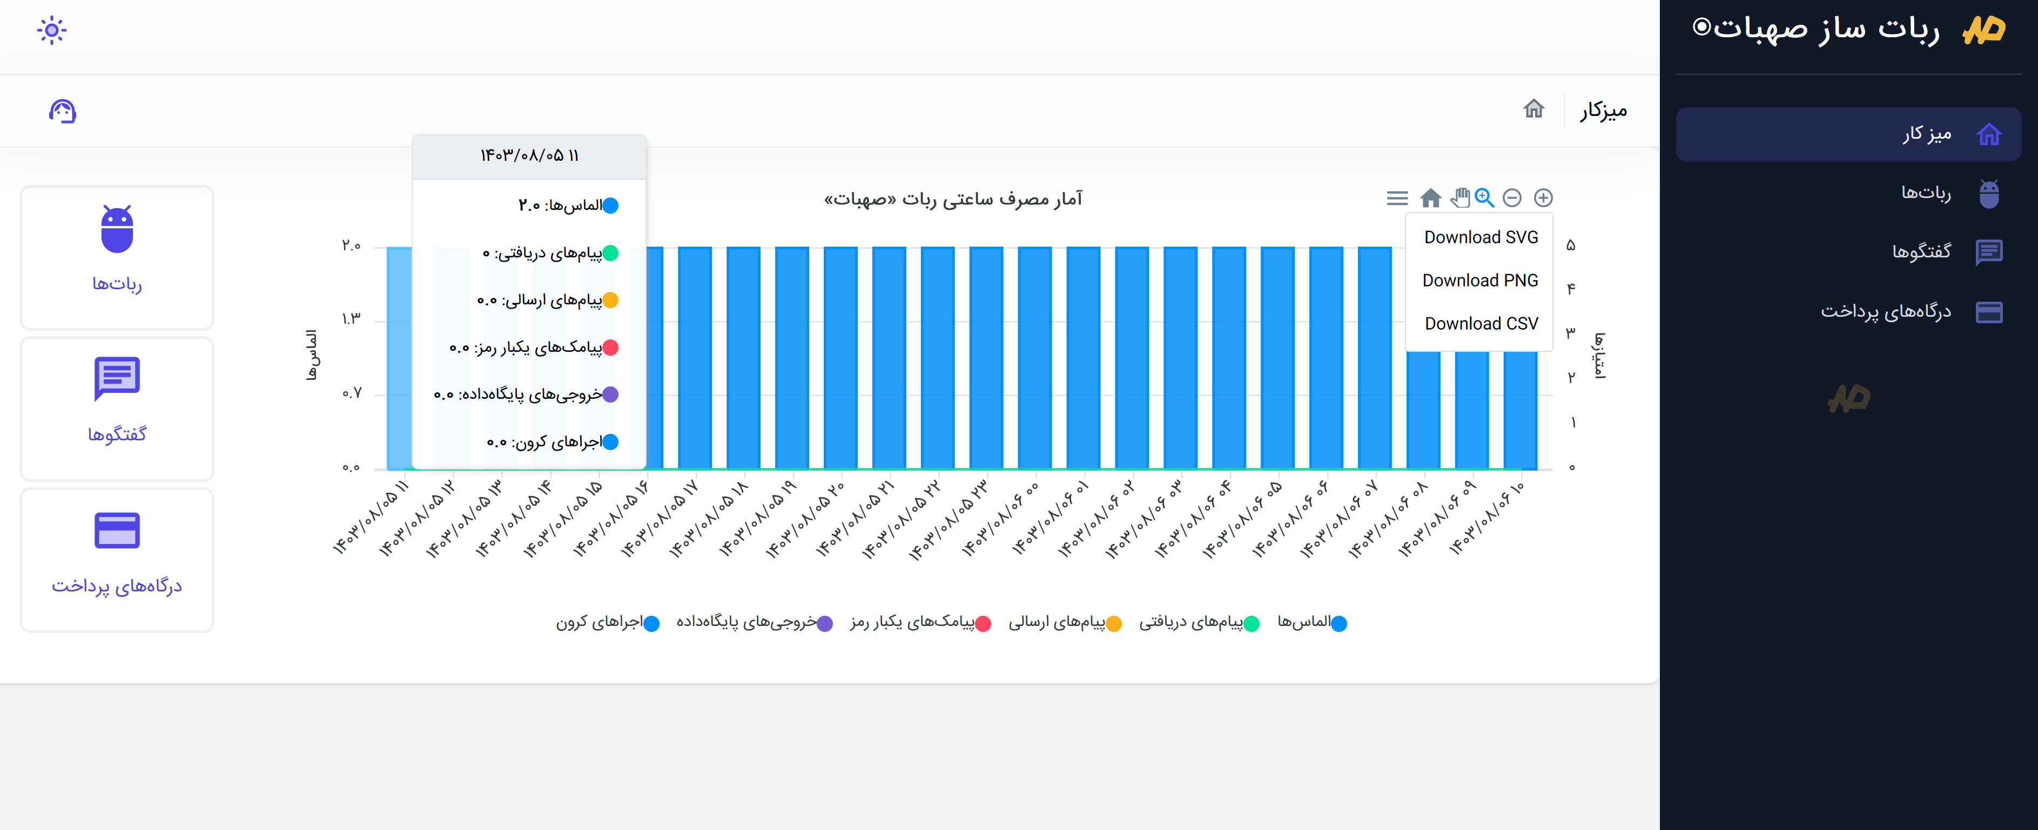2038x830 pixels.
Task: Activate the hand panning tool
Action: (x=1459, y=198)
